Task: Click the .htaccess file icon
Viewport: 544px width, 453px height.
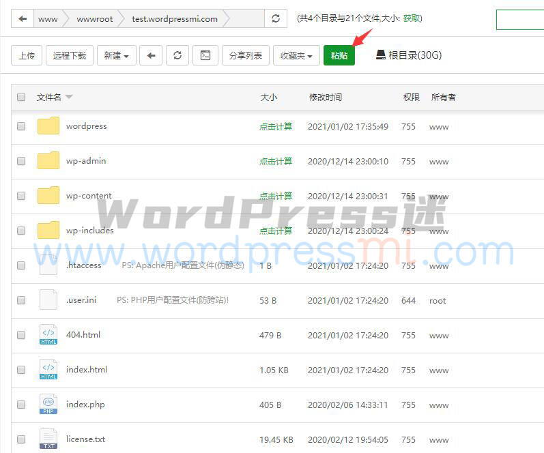Action: pos(48,265)
